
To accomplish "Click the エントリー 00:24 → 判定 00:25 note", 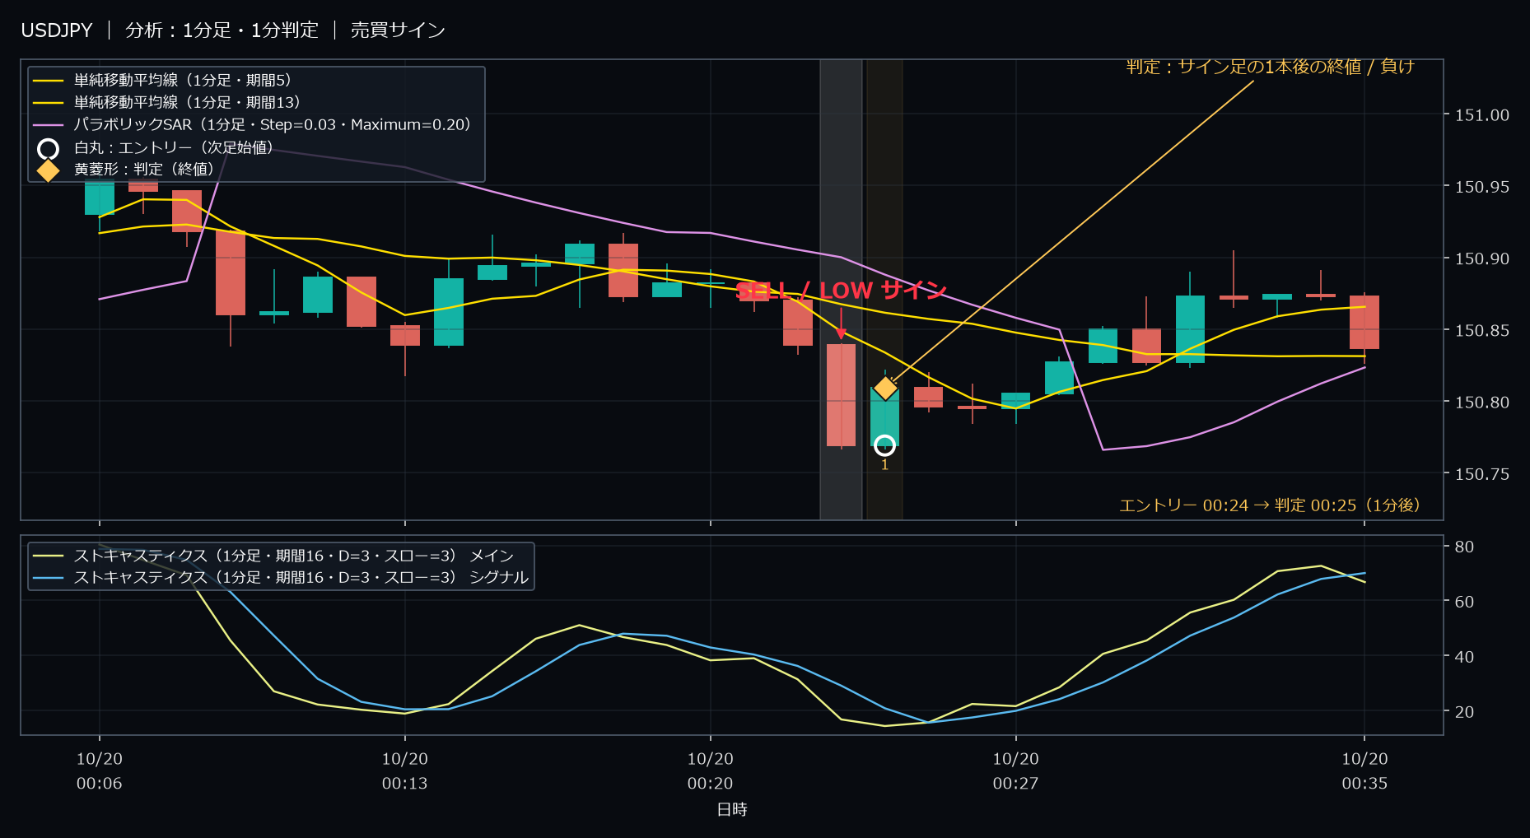I will [1270, 505].
